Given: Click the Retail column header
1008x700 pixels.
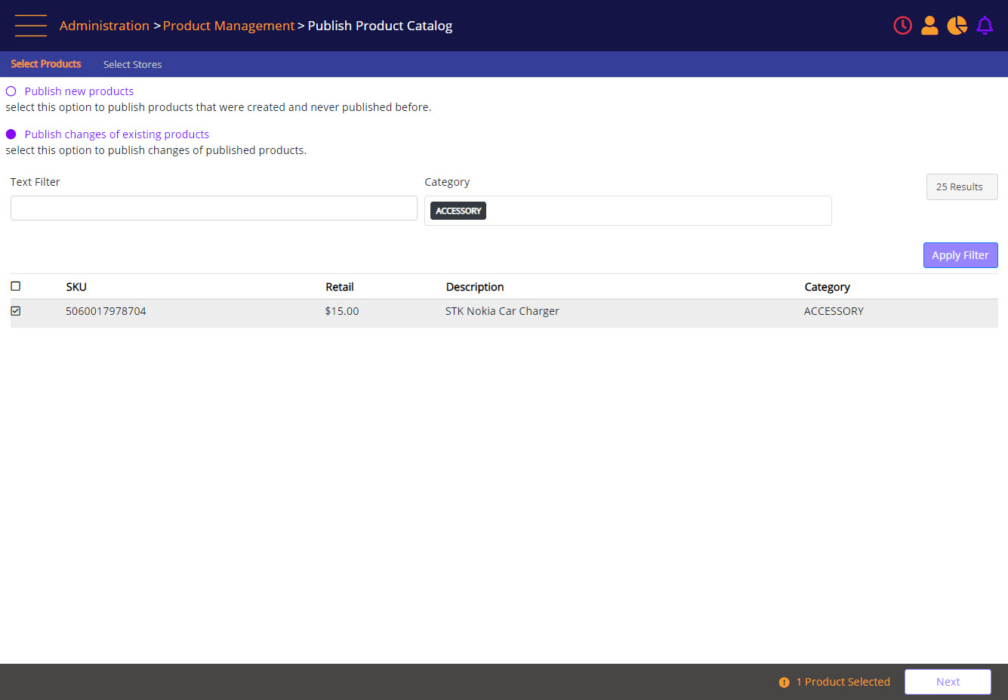Looking at the screenshot, I should click(340, 287).
